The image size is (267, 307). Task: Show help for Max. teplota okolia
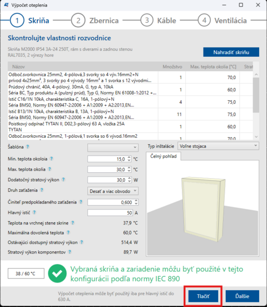pyautogui.click(x=50, y=169)
